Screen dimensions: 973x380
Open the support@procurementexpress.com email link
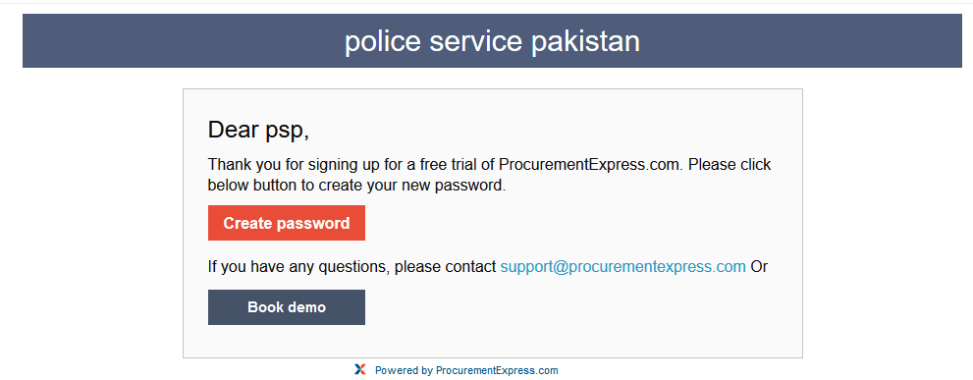pyautogui.click(x=623, y=267)
